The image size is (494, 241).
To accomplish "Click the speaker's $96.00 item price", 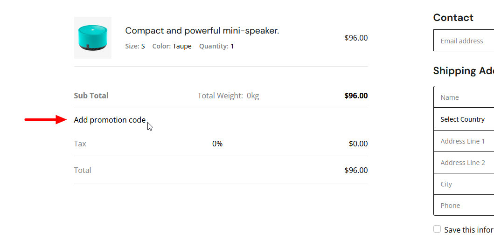I will pos(356,38).
